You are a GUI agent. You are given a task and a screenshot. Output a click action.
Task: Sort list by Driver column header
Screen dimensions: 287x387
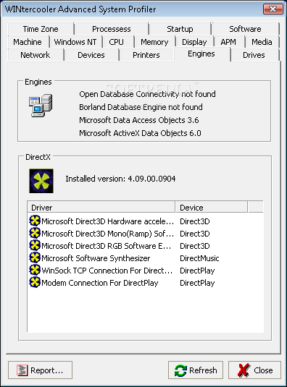[101, 207]
